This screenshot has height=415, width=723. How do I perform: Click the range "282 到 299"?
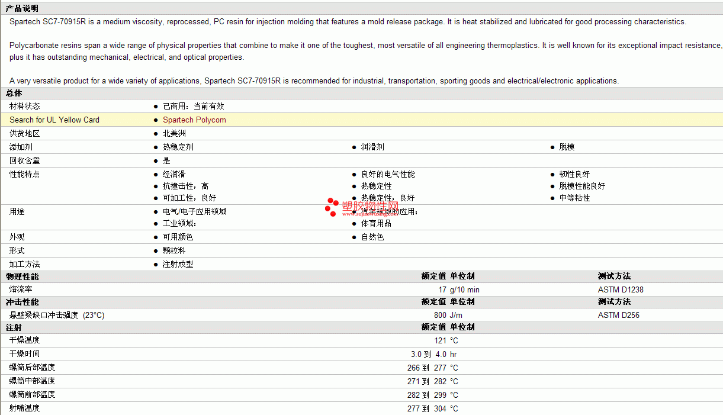[x=427, y=395]
